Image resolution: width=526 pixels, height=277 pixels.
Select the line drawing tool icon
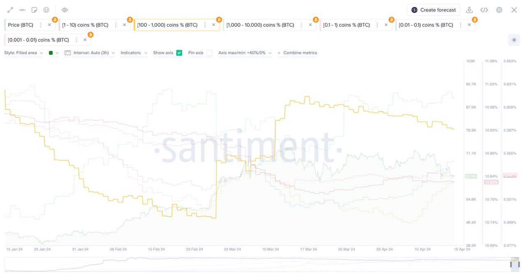click(10, 10)
